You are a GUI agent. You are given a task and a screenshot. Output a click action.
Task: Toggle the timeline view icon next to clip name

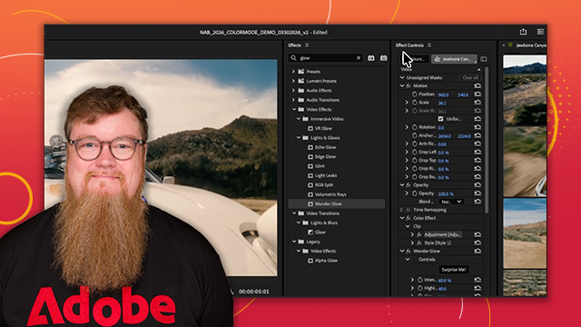coord(484,59)
